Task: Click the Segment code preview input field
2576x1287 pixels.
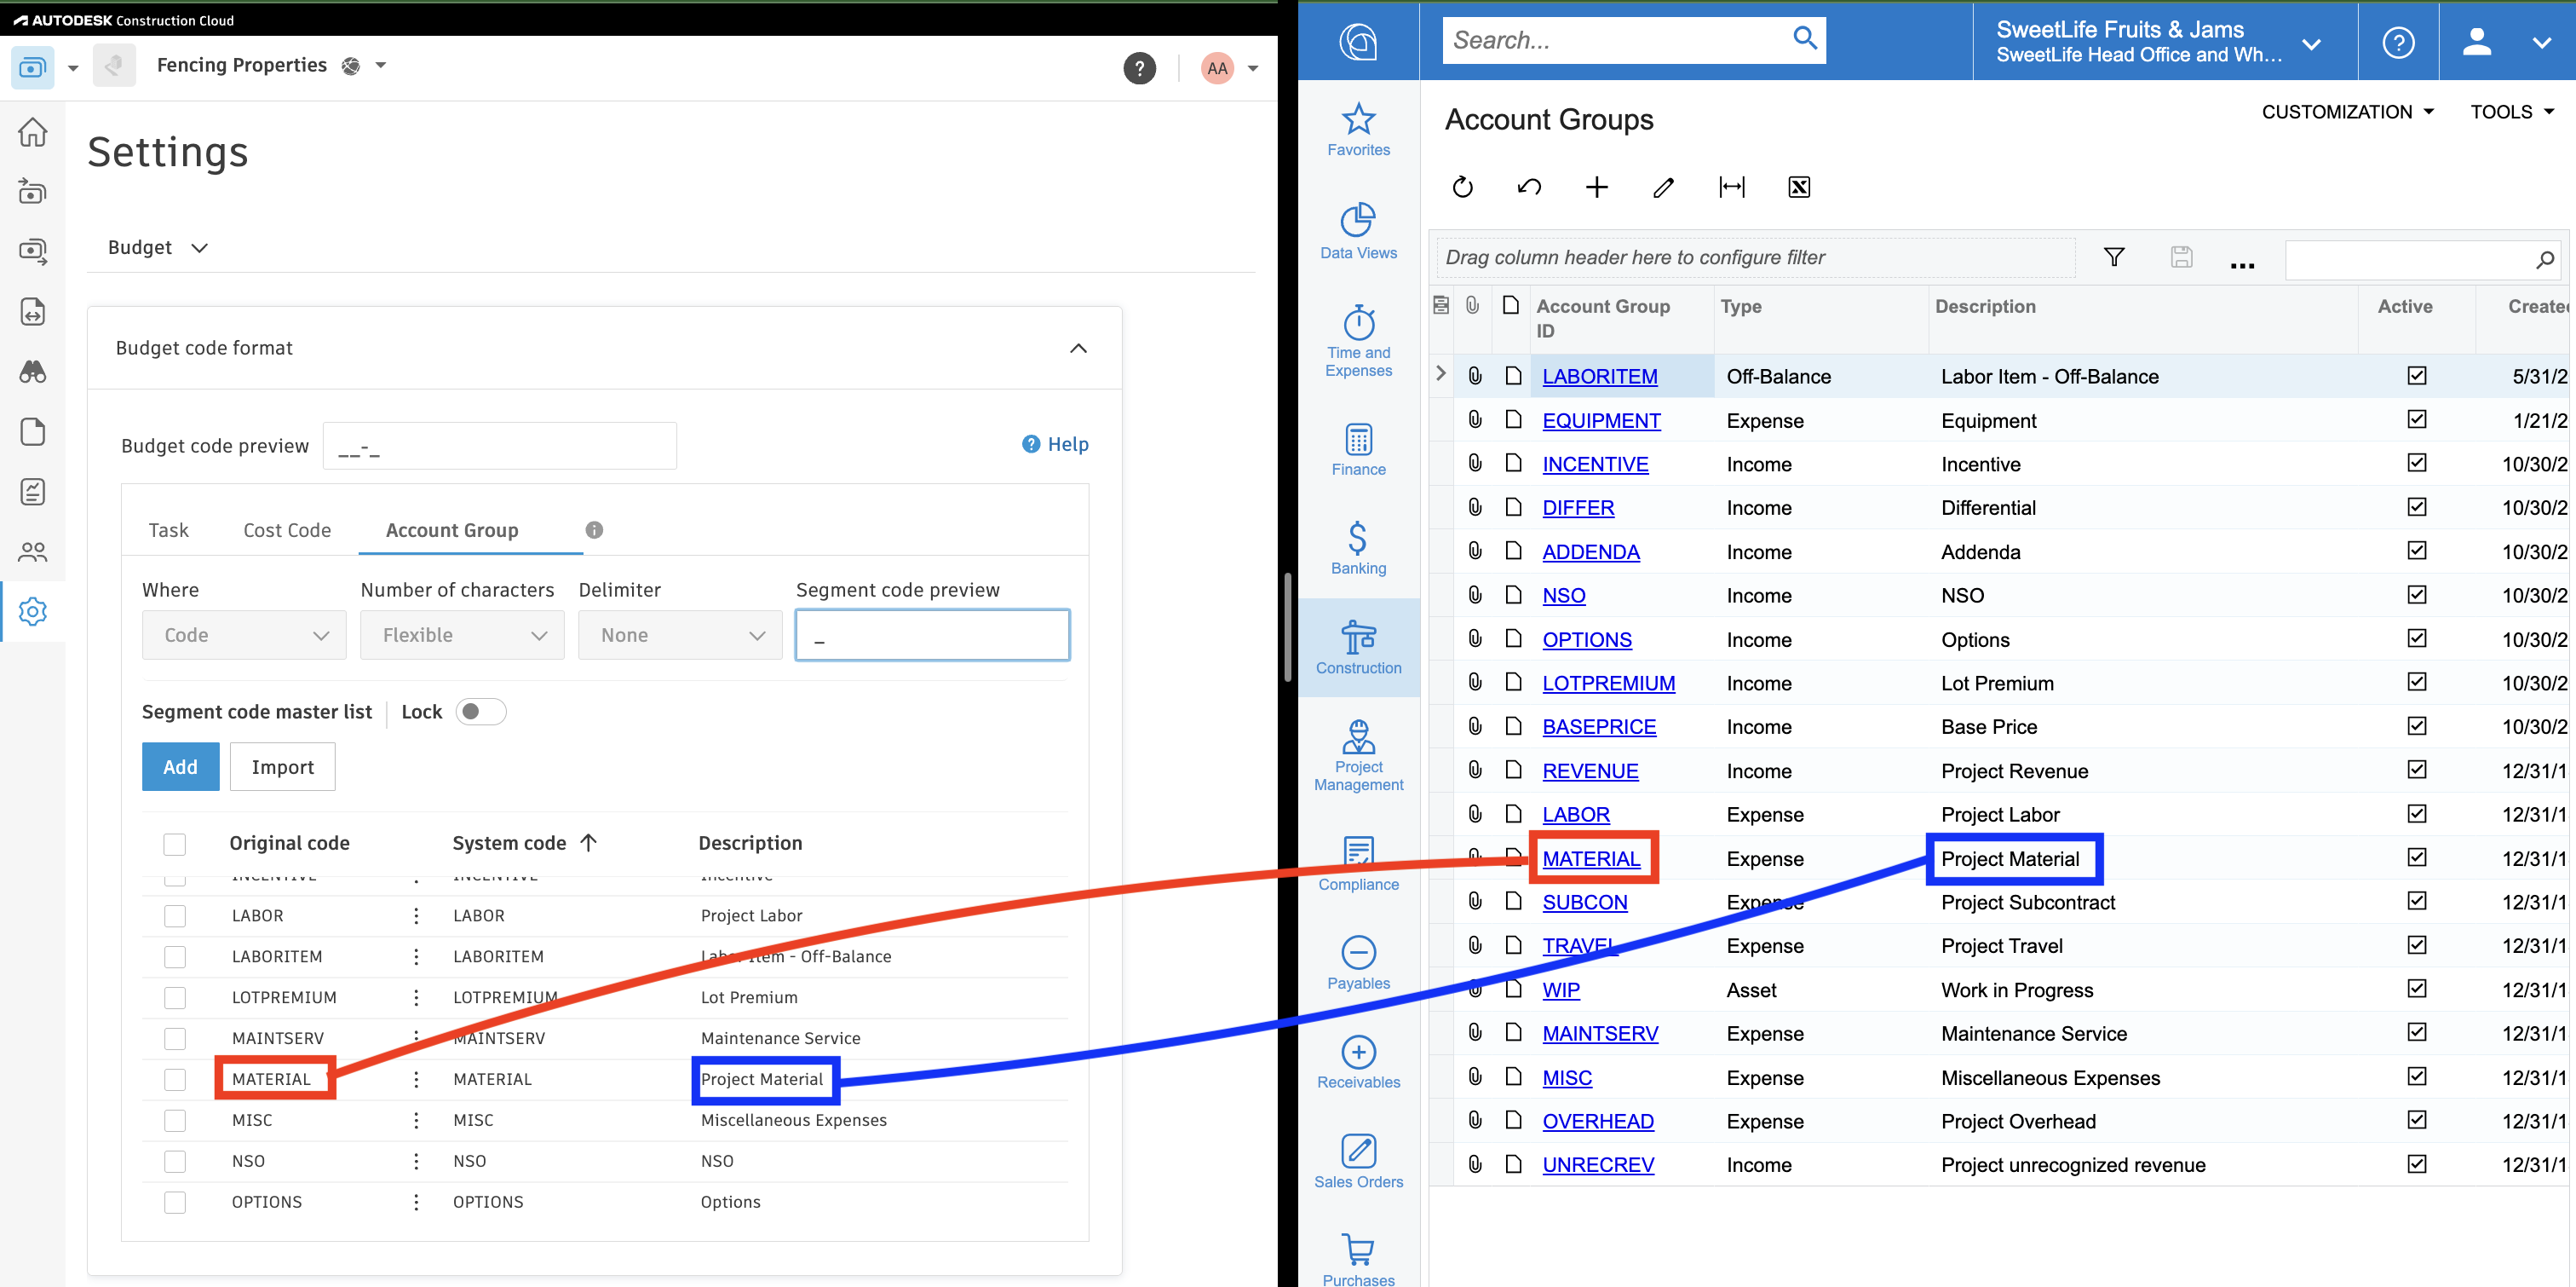Action: [x=932, y=636]
